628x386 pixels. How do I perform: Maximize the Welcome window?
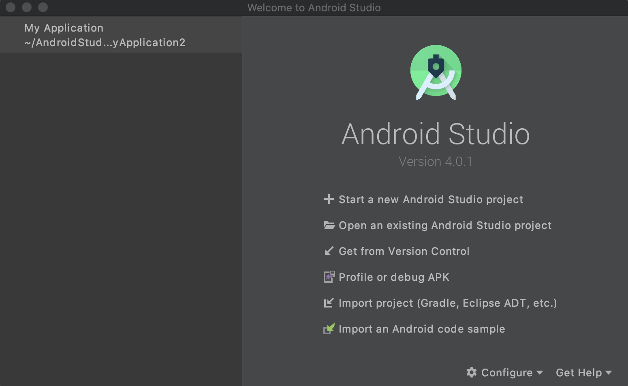click(43, 7)
